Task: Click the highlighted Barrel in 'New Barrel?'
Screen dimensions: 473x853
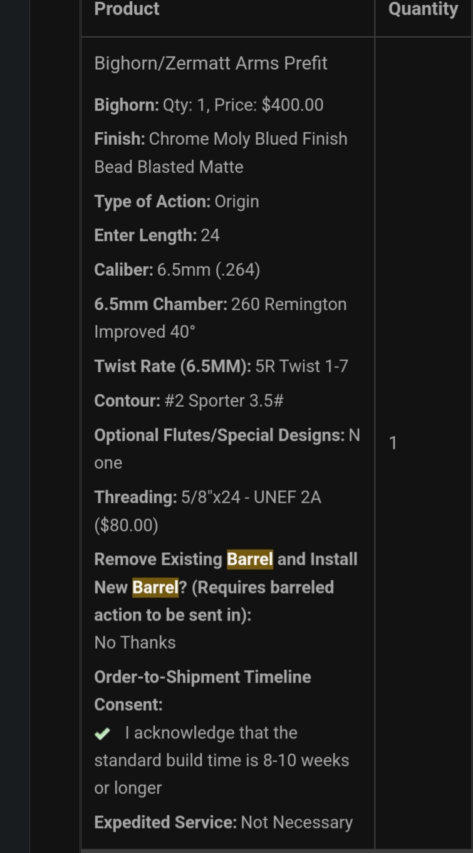Action: click(x=155, y=587)
